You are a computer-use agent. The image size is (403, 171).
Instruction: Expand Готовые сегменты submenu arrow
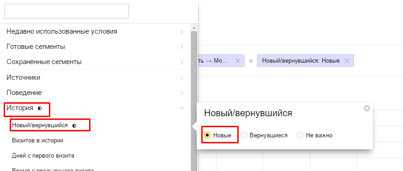pos(182,47)
